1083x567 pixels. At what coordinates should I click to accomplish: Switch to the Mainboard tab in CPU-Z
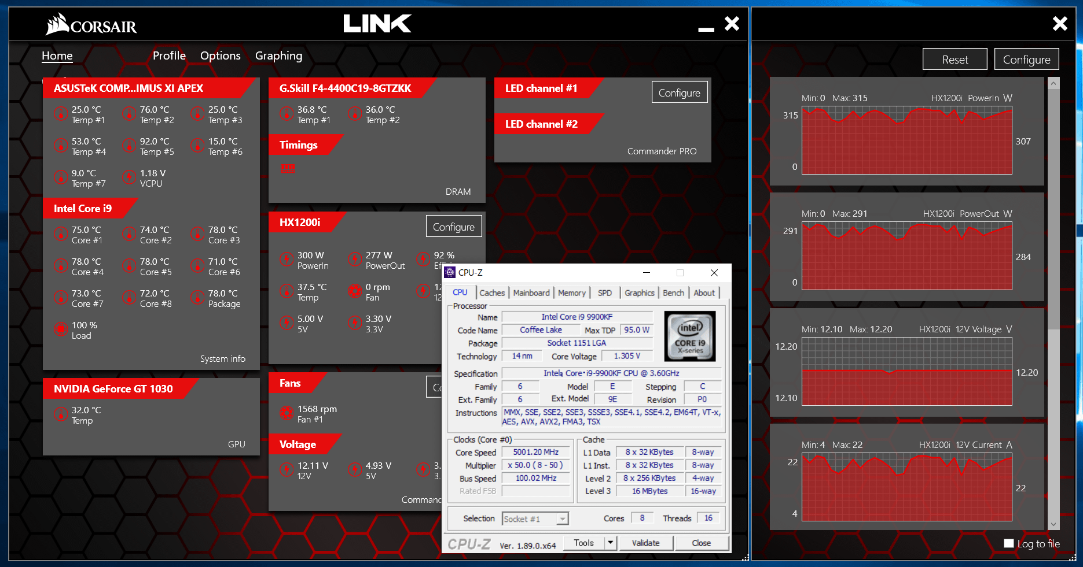tap(531, 292)
